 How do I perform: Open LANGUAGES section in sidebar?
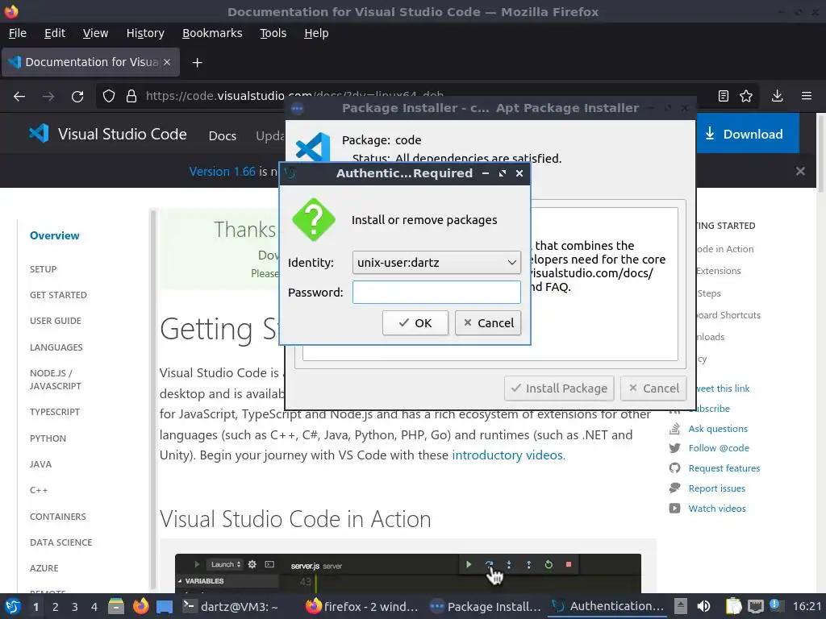pos(56,347)
